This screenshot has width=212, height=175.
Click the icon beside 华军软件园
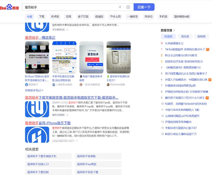click(67, 29)
